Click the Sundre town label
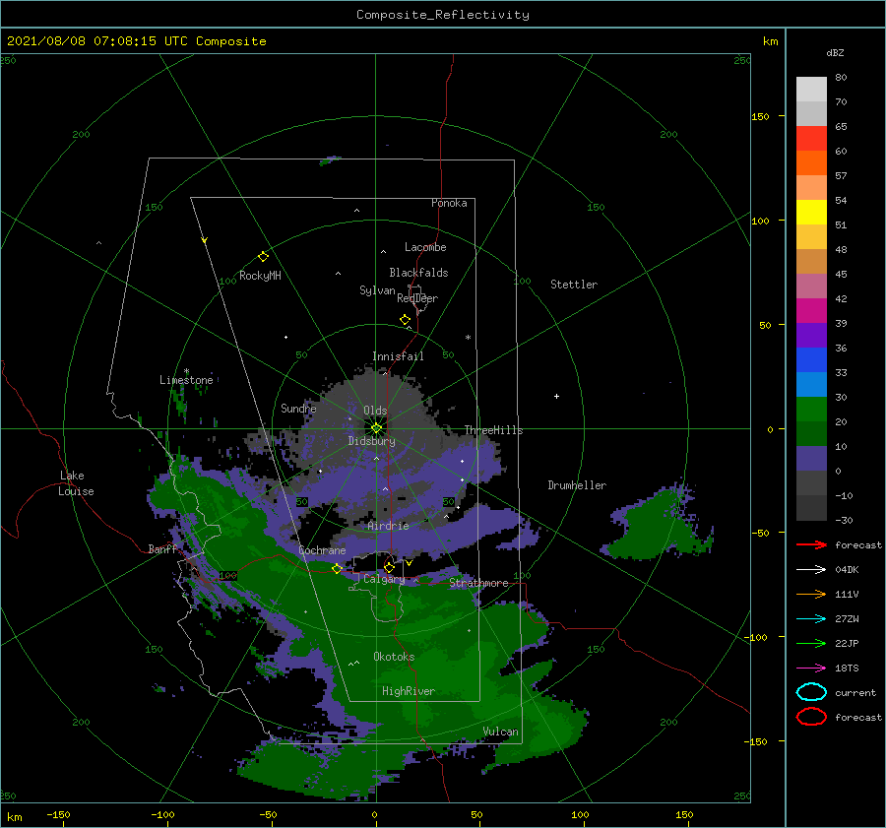The image size is (886, 828). click(x=298, y=408)
